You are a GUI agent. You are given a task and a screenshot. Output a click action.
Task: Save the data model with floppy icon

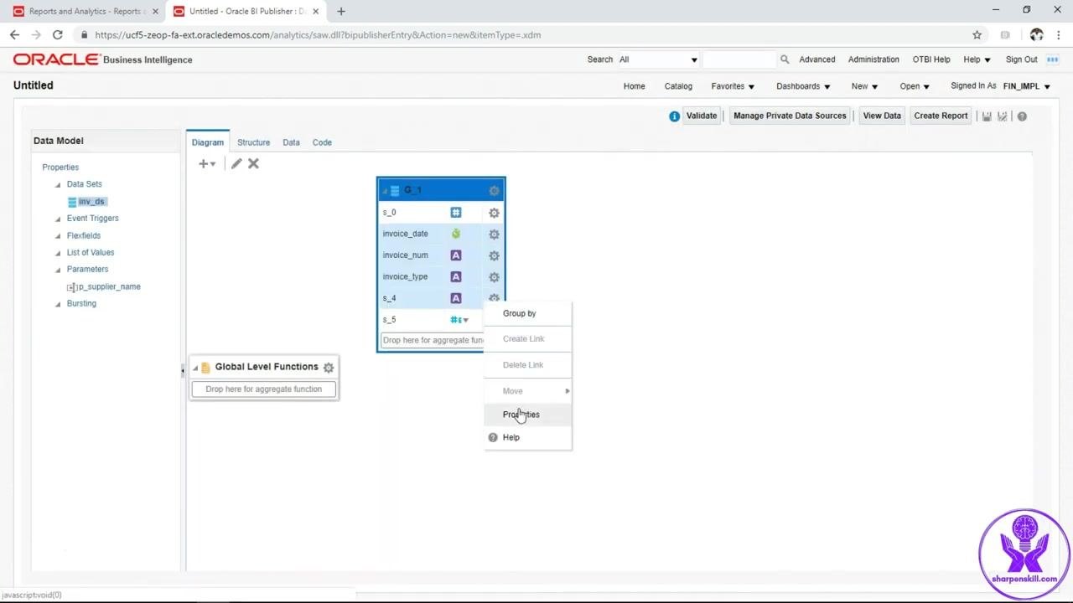987,116
